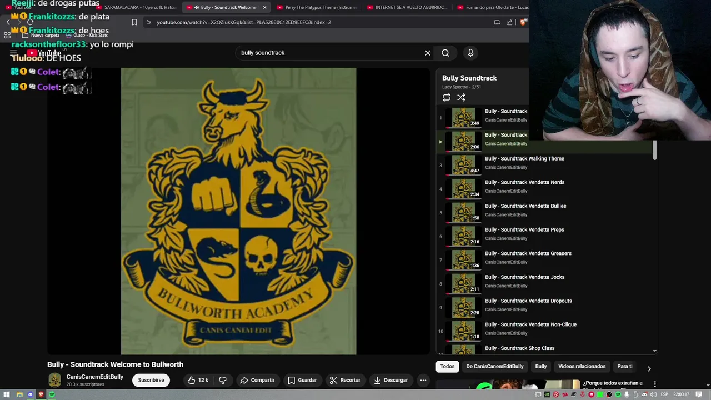Image resolution: width=711 pixels, height=400 pixels.
Task: Click the Suscribirse button
Action: pos(151,380)
